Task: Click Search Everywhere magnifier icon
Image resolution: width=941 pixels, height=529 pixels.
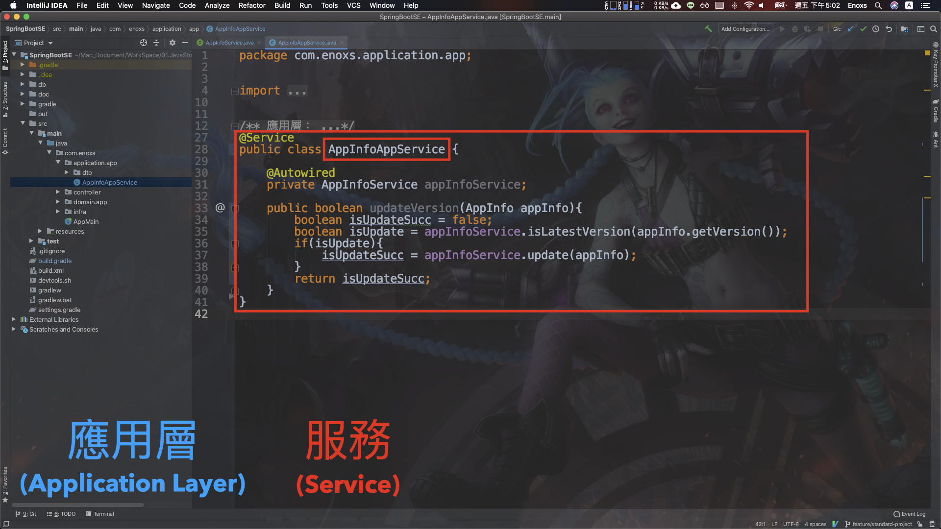Action: (x=933, y=29)
